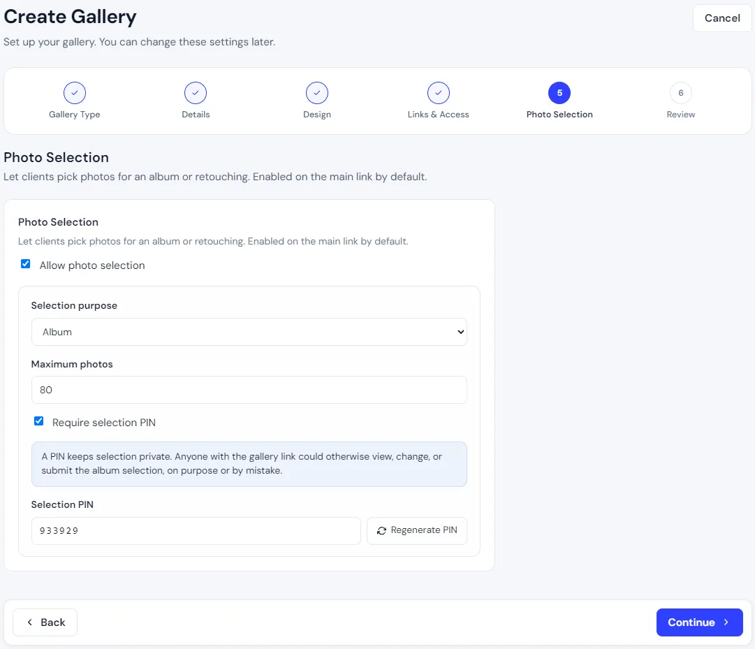The height and width of the screenshot is (649, 755).
Task: Click the dropdown arrow of Selection purpose
Action: [460, 332]
